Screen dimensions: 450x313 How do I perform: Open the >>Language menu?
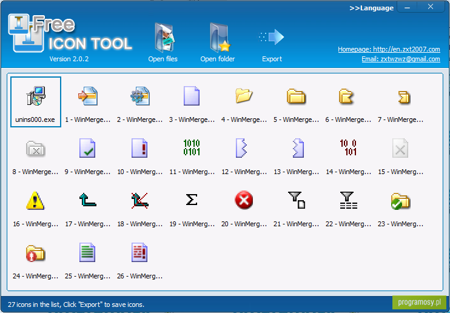pos(371,8)
